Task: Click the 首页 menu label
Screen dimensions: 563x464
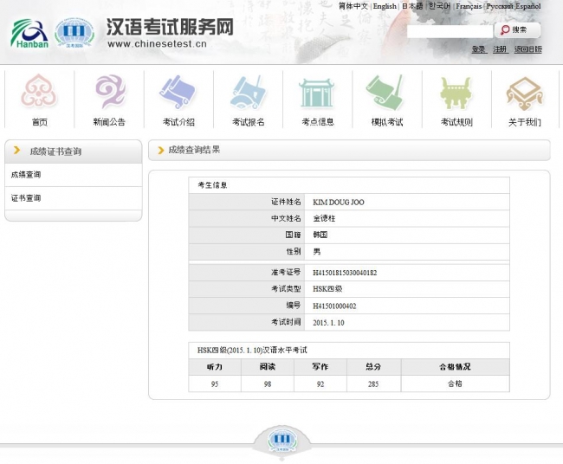Action: pyautogui.click(x=40, y=122)
